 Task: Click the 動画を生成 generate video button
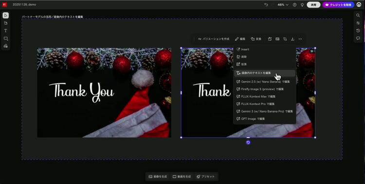coord(182,177)
